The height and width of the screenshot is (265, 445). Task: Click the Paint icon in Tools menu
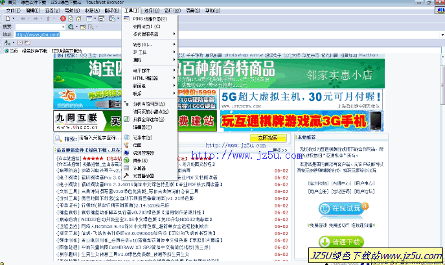pyautogui.click(x=126, y=145)
